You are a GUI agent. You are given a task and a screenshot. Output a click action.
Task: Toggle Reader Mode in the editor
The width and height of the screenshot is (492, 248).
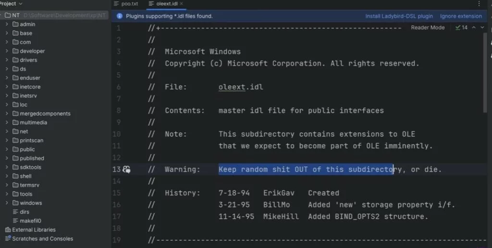[428, 28]
